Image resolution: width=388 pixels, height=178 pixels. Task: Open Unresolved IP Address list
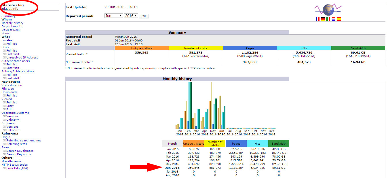tap(22, 58)
